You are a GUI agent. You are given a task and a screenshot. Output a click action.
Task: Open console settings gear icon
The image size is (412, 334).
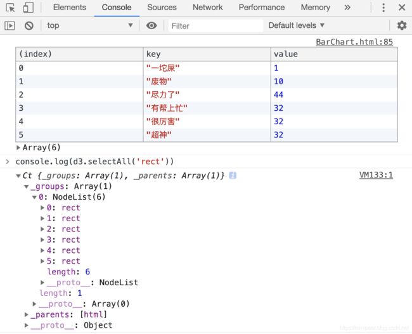pyautogui.click(x=401, y=25)
